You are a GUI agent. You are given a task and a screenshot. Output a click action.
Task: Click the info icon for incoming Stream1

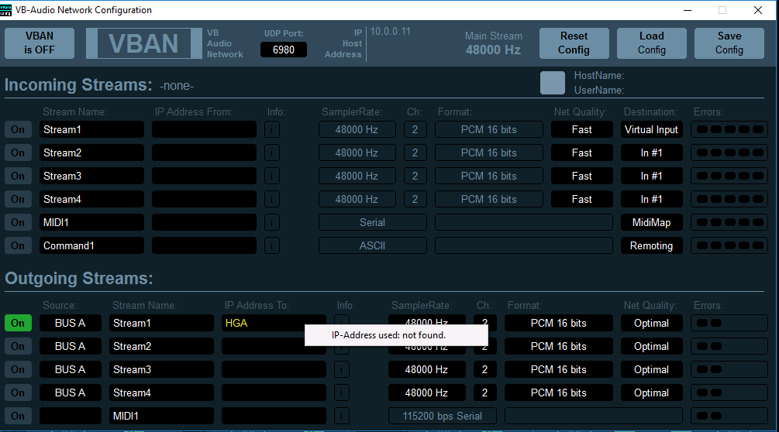point(272,129)
